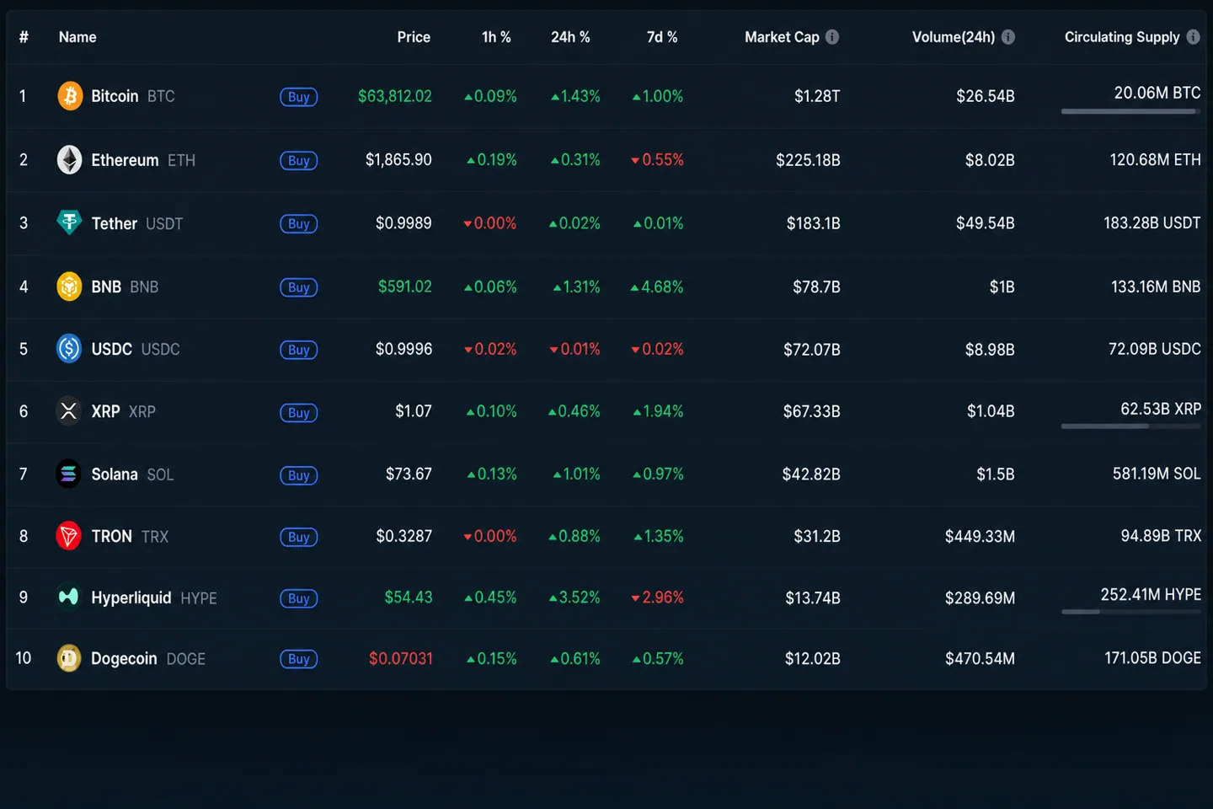The width and height of the screenshot is (1213, 809).
Task: Click the Bitcoin coin logo icon
Action: click(70, 96)
